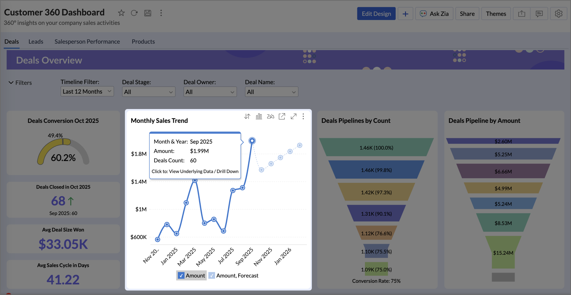571x295 pixels.
Task: Expand the Deal Stage dropdown
Action: click(x=148, y=92)
